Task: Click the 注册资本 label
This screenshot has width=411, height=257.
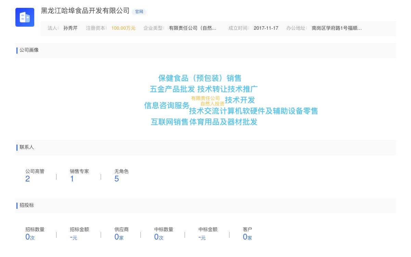Action: [x=96, y=28]
